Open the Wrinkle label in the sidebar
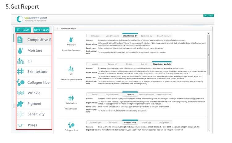 pyautogui.click(x=34, y=93)
